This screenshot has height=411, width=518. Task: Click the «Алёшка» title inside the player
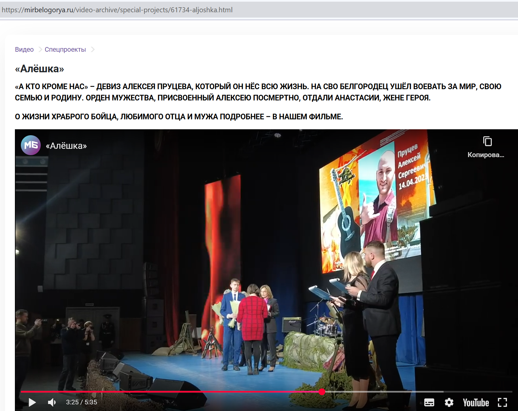coord(66,146)
